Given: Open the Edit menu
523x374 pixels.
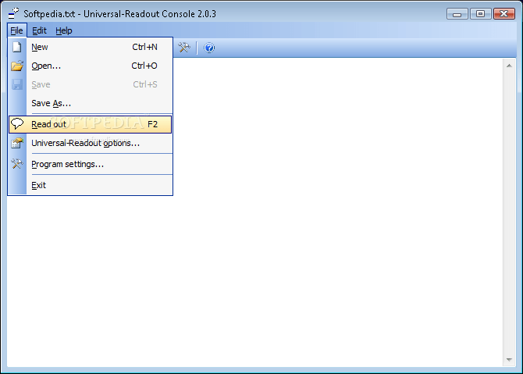Looking at the screenshot, I should pos(39,30).
